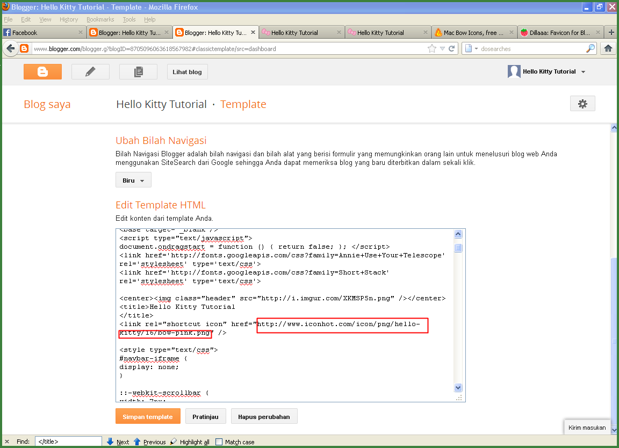
Task: Click the Edit Template HTML heading
Action: [x=161, y=205]
